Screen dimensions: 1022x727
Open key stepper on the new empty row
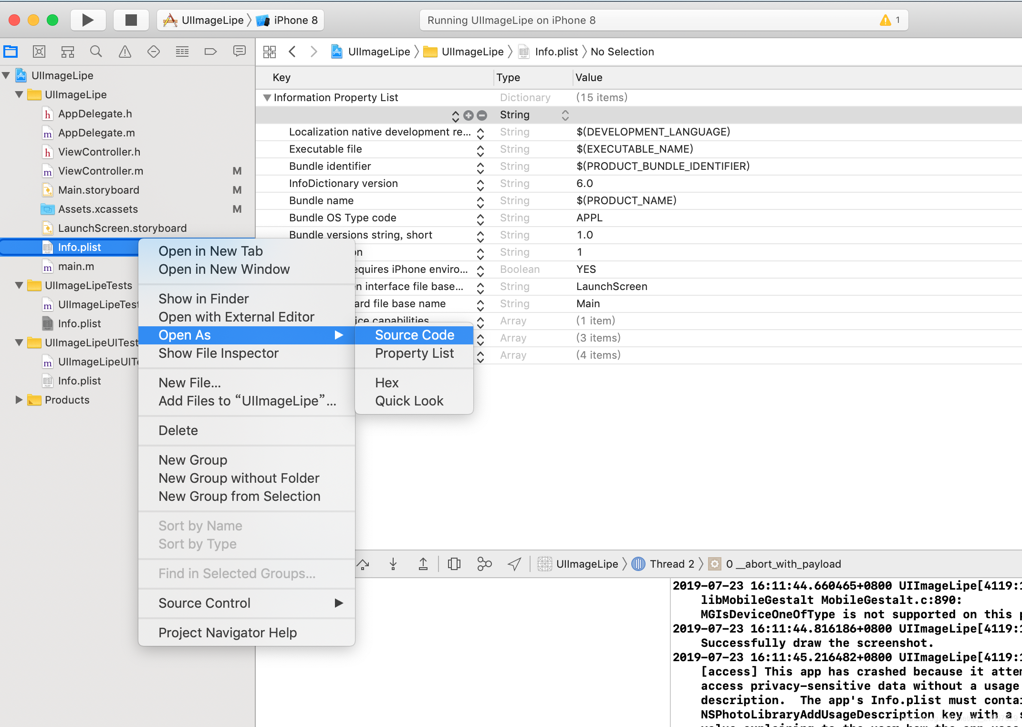coord(455,115)
